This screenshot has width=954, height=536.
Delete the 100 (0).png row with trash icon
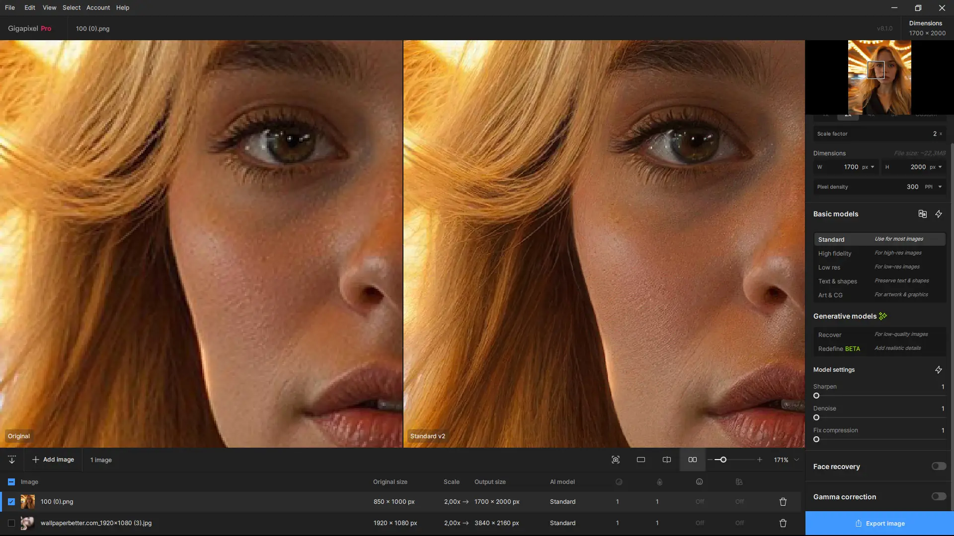coord(783,502)
